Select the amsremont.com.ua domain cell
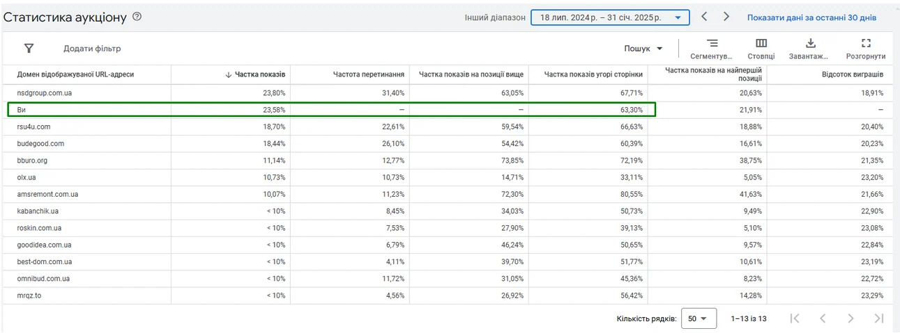 click(47, 194)
